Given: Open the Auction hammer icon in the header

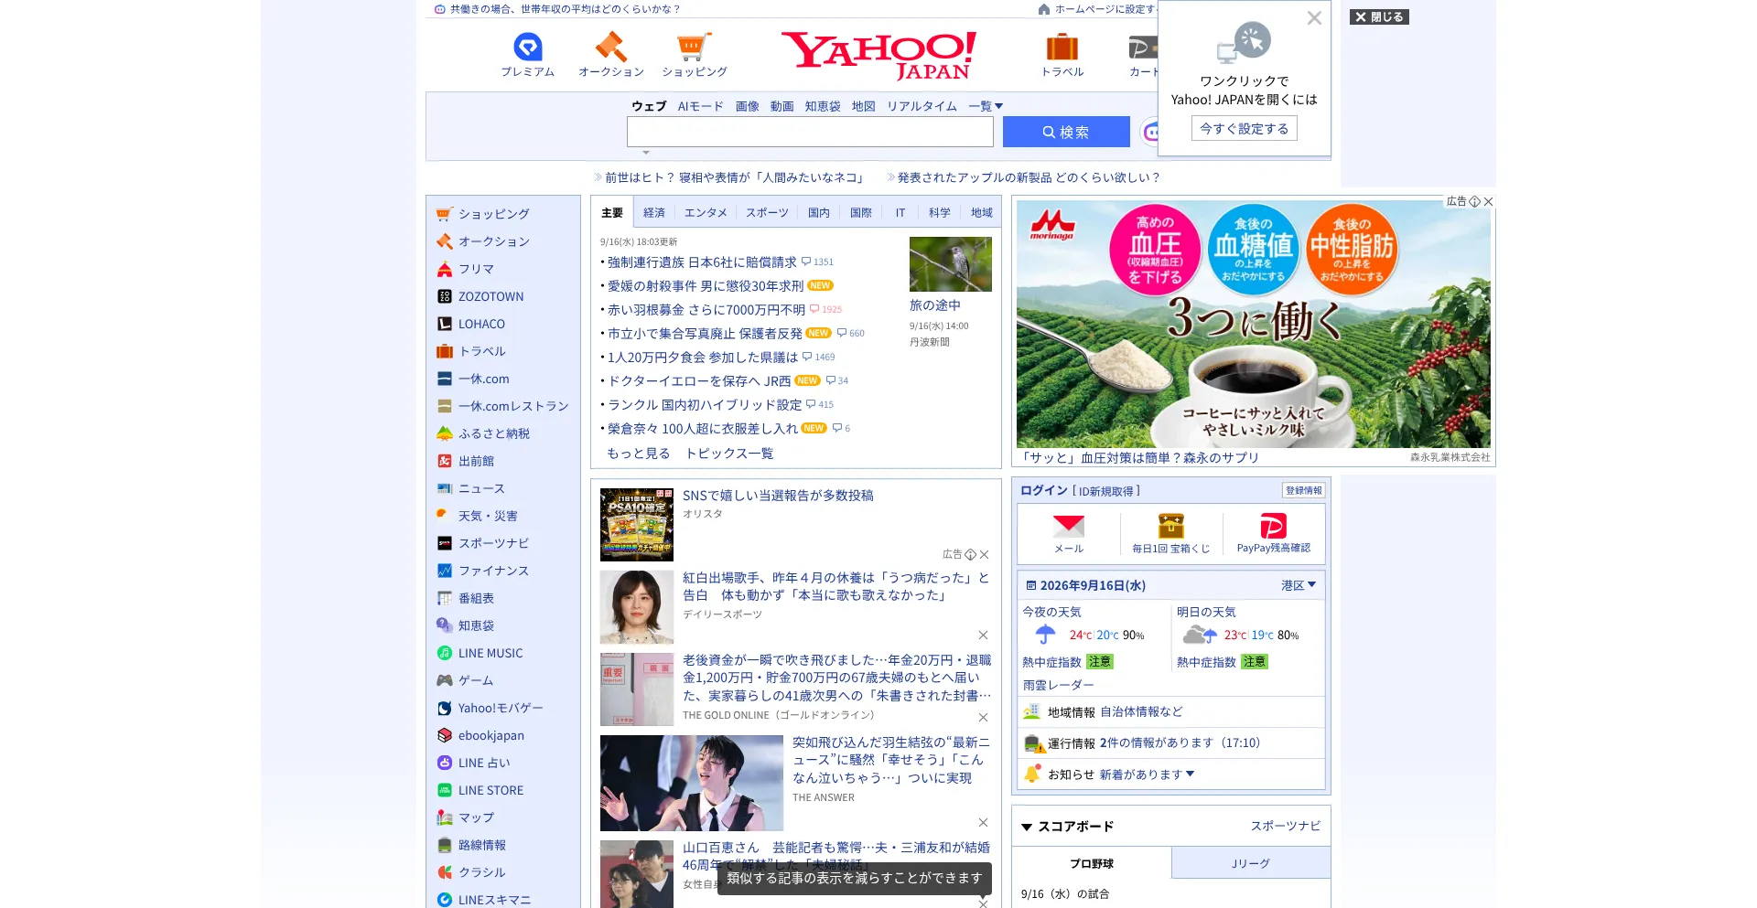Looking at the screenshot, I should [610, 47].
